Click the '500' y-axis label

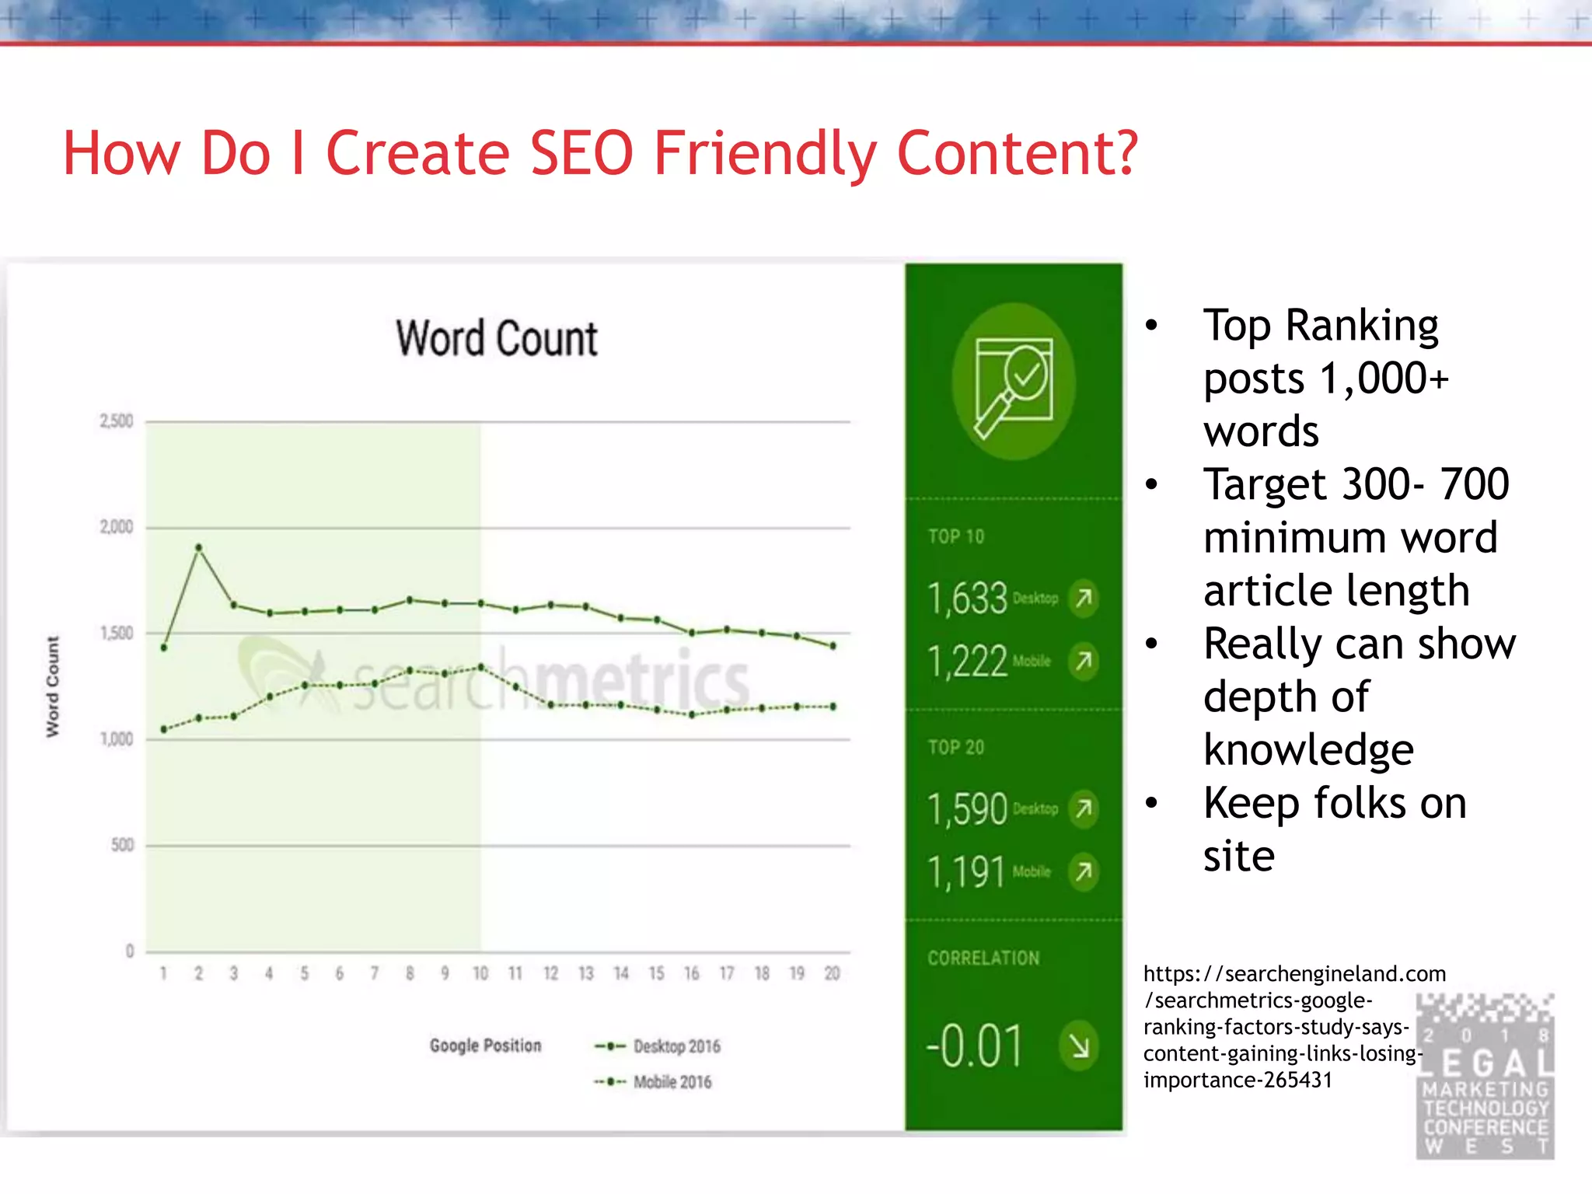coord(122,845)
